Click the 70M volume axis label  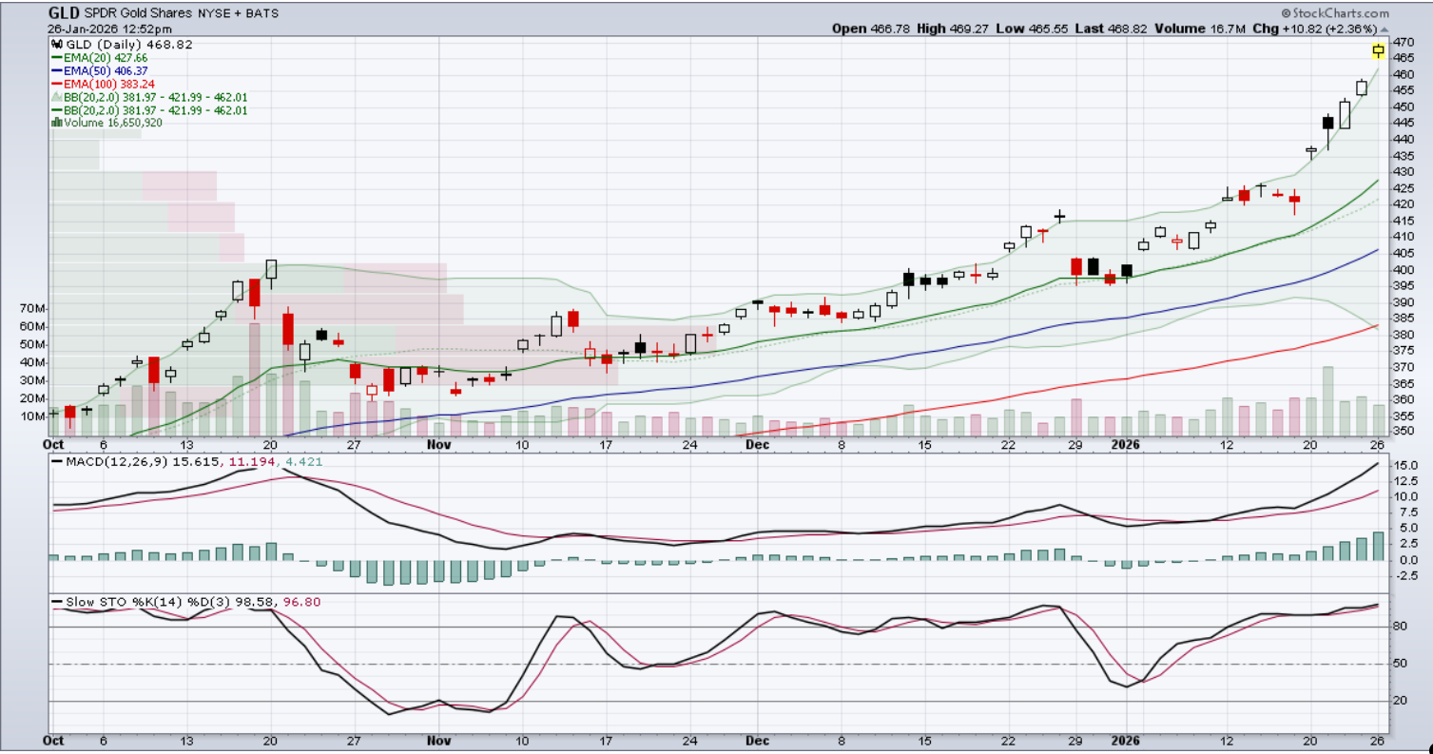(32, 309)
